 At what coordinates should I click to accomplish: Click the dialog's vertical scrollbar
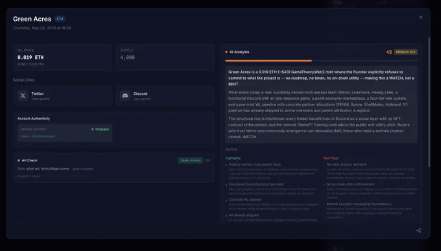429,102
